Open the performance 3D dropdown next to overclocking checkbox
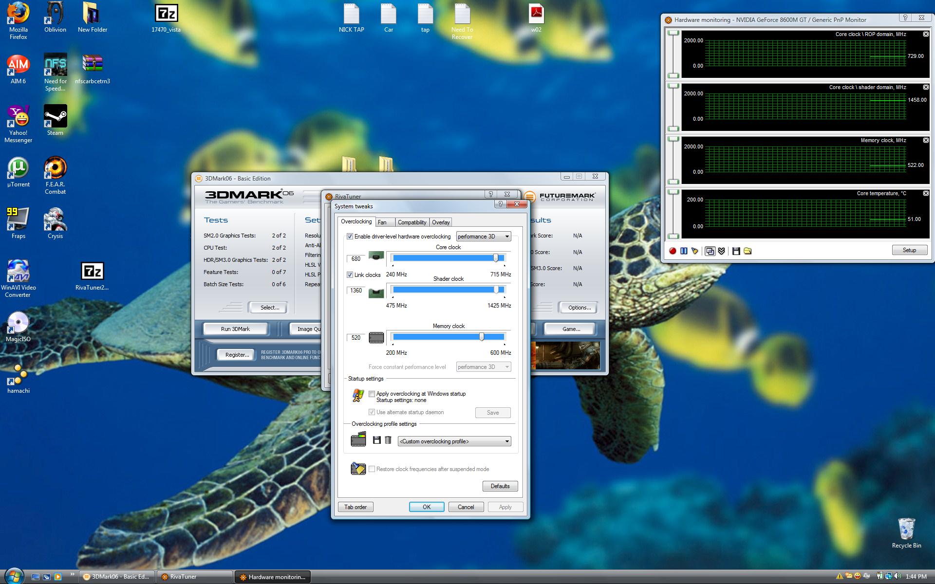The height and width of the screenshot is (584, 935). click(x=483, y=237)
